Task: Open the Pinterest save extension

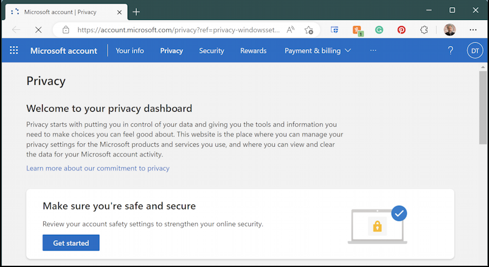Action: (x=401, y=30)
